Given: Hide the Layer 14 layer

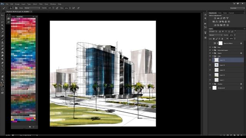Looking at the screenshot, I should 210,65.
